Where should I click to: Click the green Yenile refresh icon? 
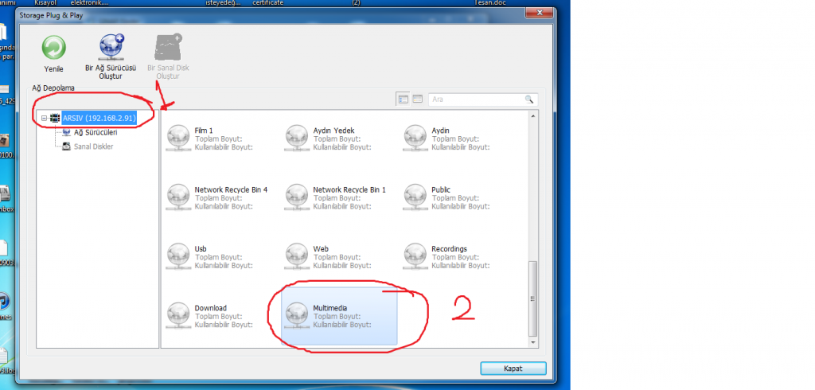53,48
